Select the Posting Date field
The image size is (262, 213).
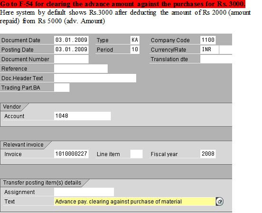(x=71, y=50)
